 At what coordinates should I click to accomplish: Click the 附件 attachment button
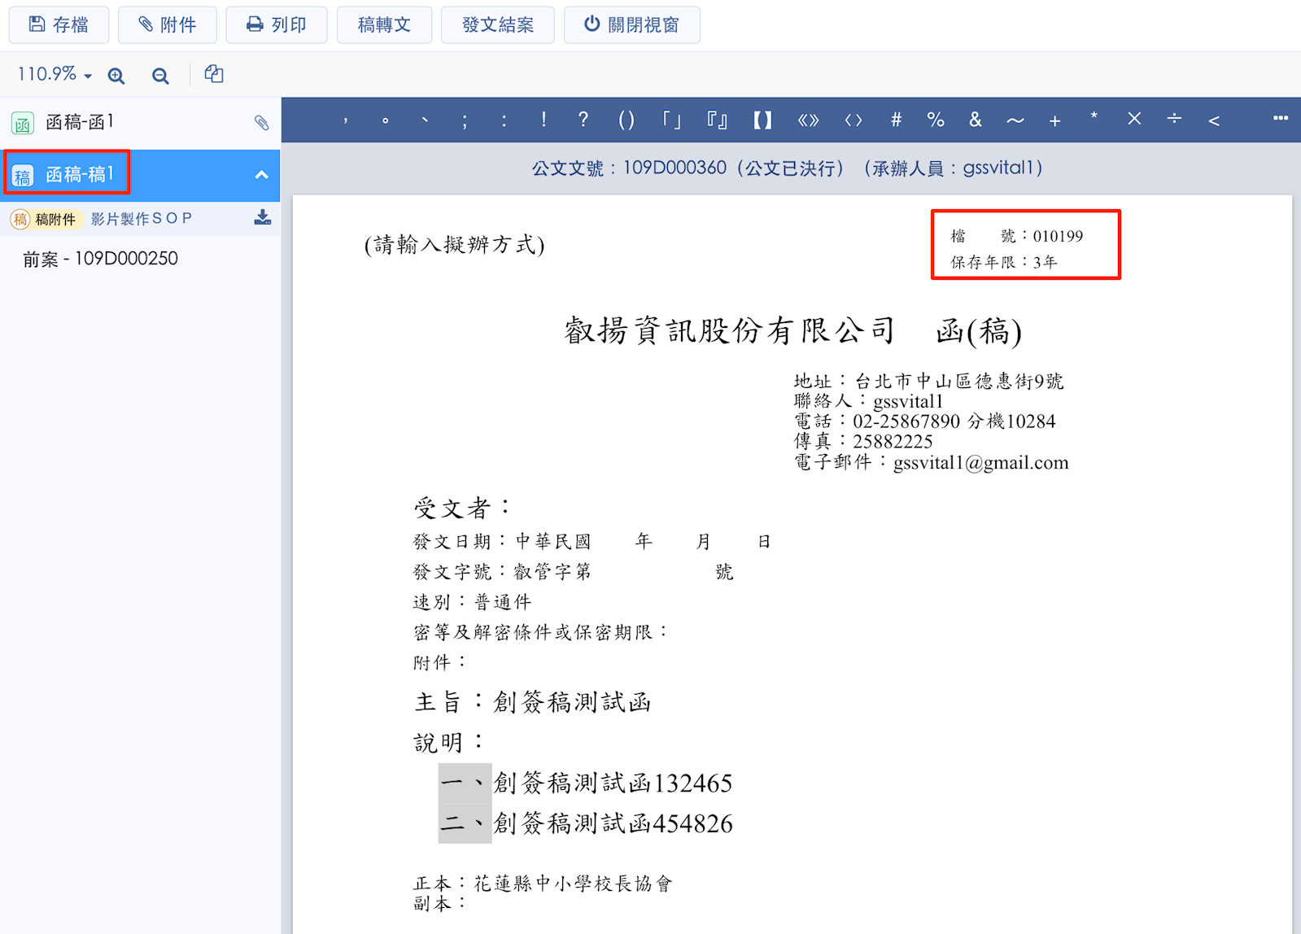[x=167, y=25]
